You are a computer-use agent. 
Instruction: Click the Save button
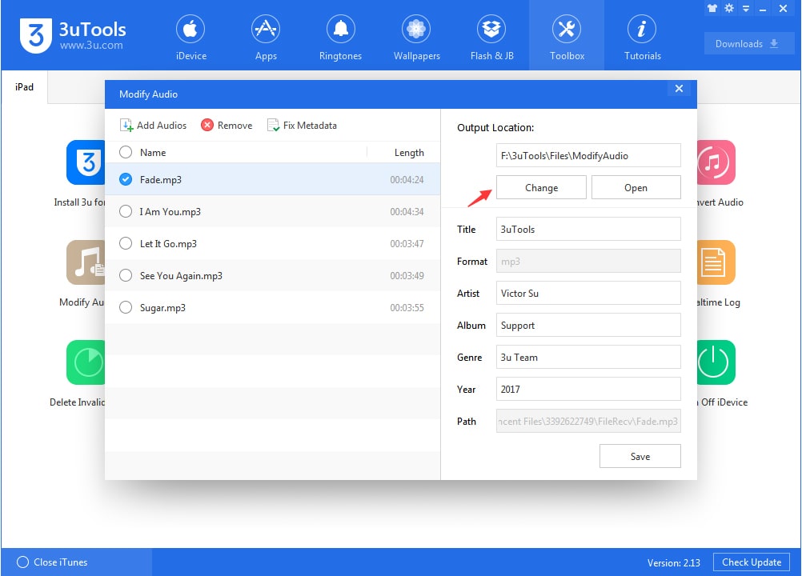click(x=640, y=456)
